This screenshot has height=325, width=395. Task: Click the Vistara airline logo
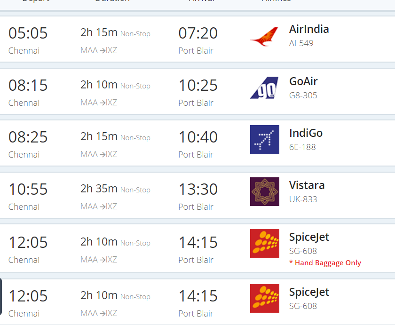tap(264, 192)
